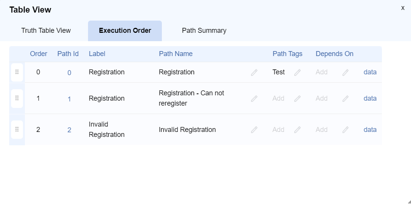Edit the Invalid Registration path name pencil
Image resolution: width=411 pixels, height=204 pixels.
254,130
